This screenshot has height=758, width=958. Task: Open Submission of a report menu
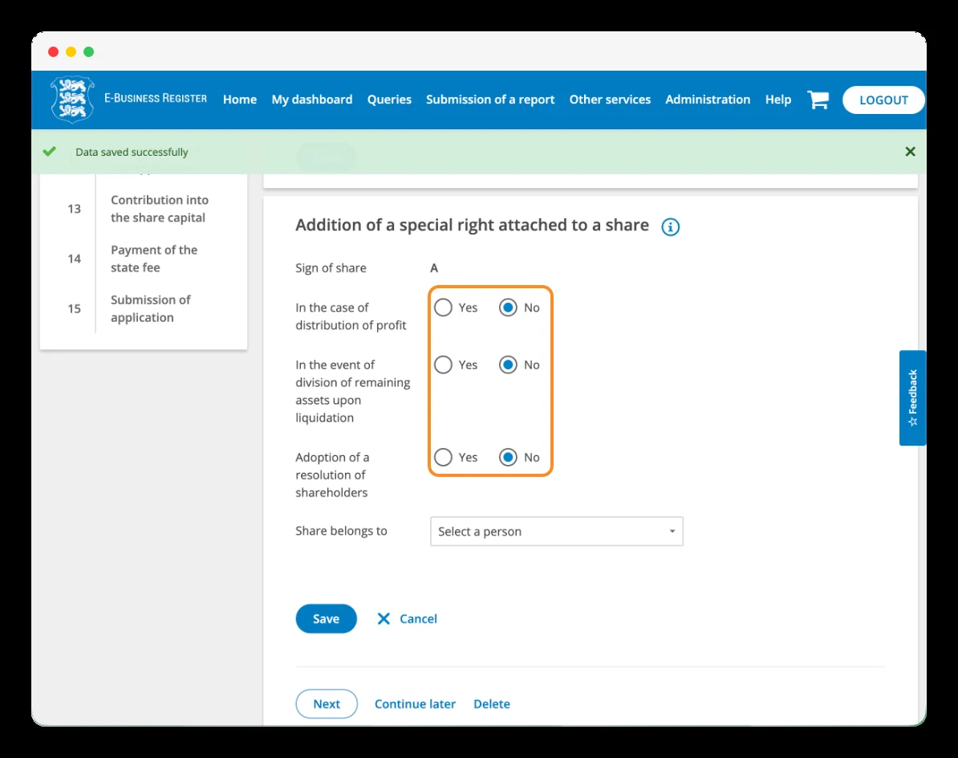click(490, 100)
